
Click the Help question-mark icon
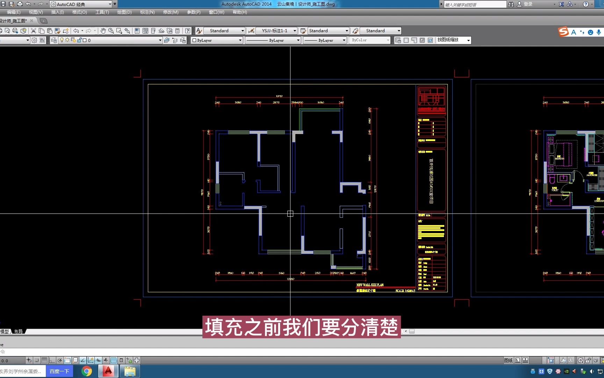click(x=187, y=31)
